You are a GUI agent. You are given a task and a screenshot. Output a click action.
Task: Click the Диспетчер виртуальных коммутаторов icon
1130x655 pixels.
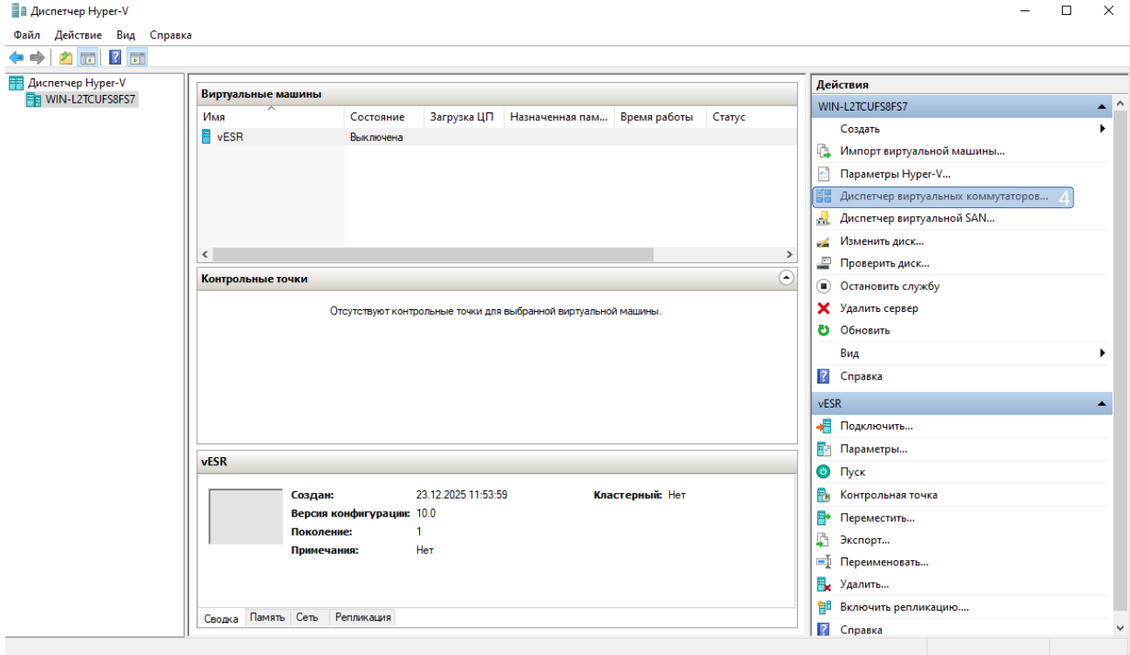(823, 196)
